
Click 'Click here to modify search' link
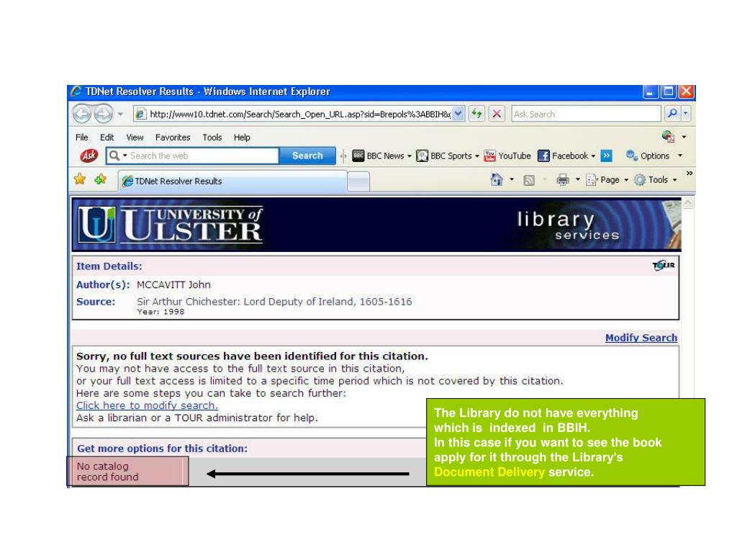coord(147,405)
